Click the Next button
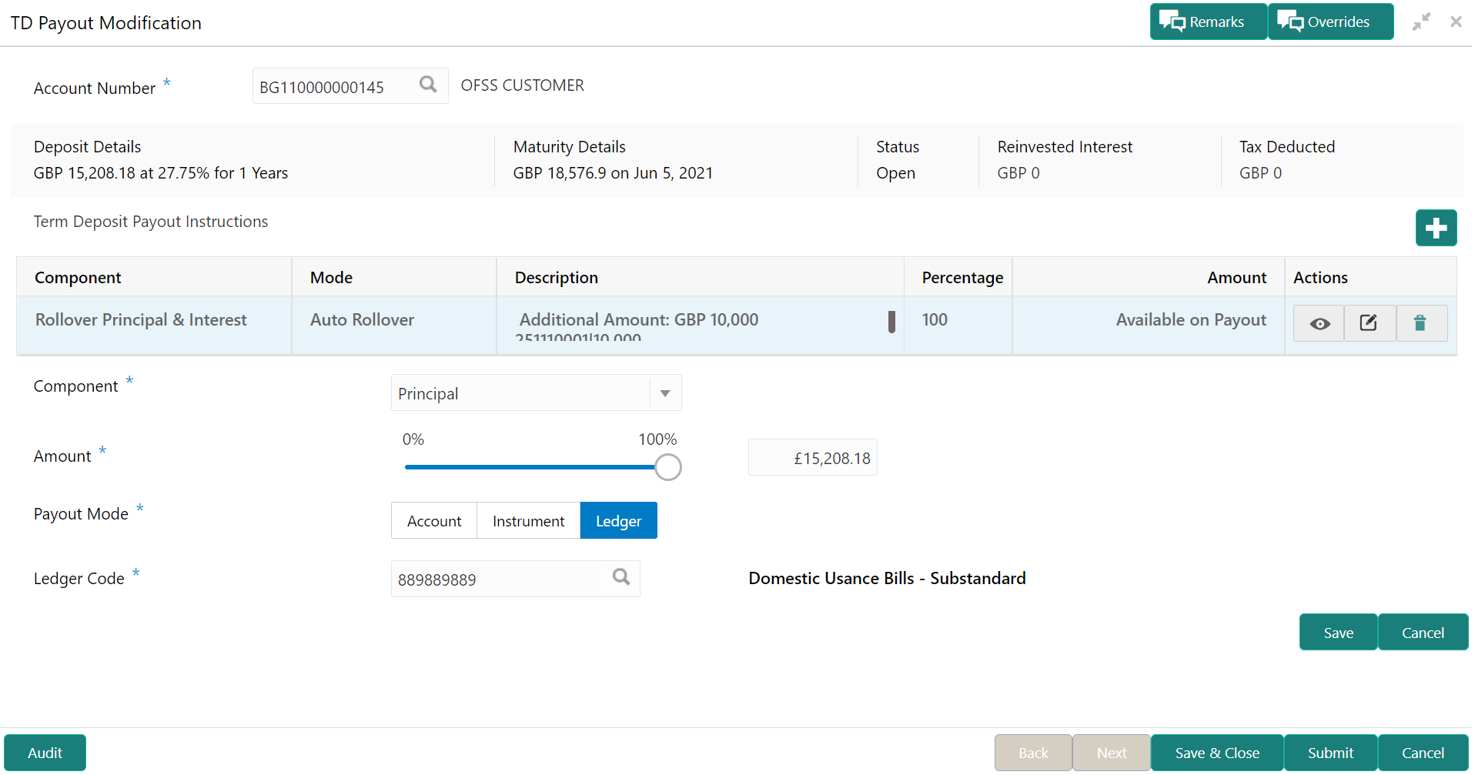Image resolution: width=1475 pixels, height=775 pixels. tap(1112, 753)
